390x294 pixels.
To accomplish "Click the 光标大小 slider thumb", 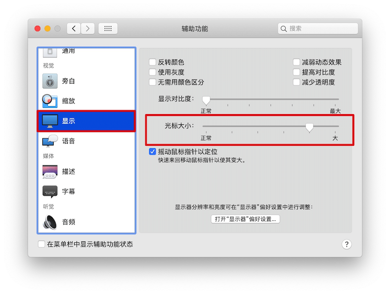I will (x=310, y=127).
